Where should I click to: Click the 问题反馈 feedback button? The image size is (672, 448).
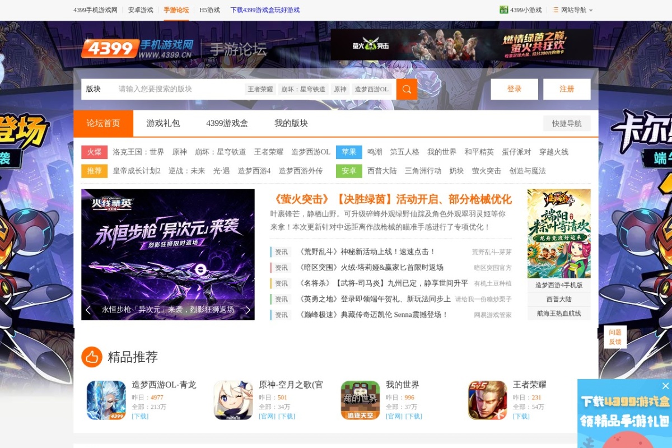pos(615,337)
